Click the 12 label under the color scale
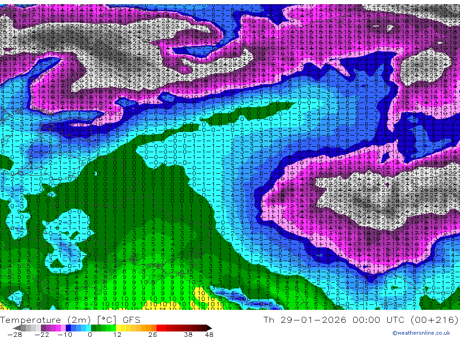The width and height of the screenshot is (460, 337). [117, 334]
